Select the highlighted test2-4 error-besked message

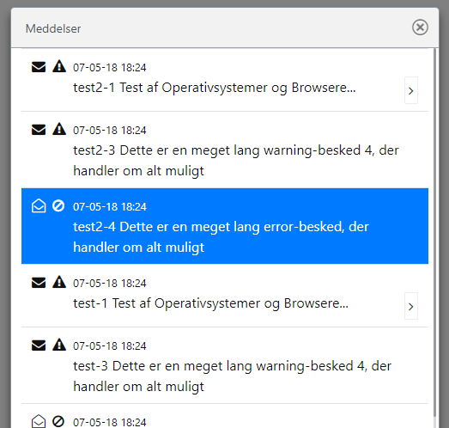coord(225,226)
